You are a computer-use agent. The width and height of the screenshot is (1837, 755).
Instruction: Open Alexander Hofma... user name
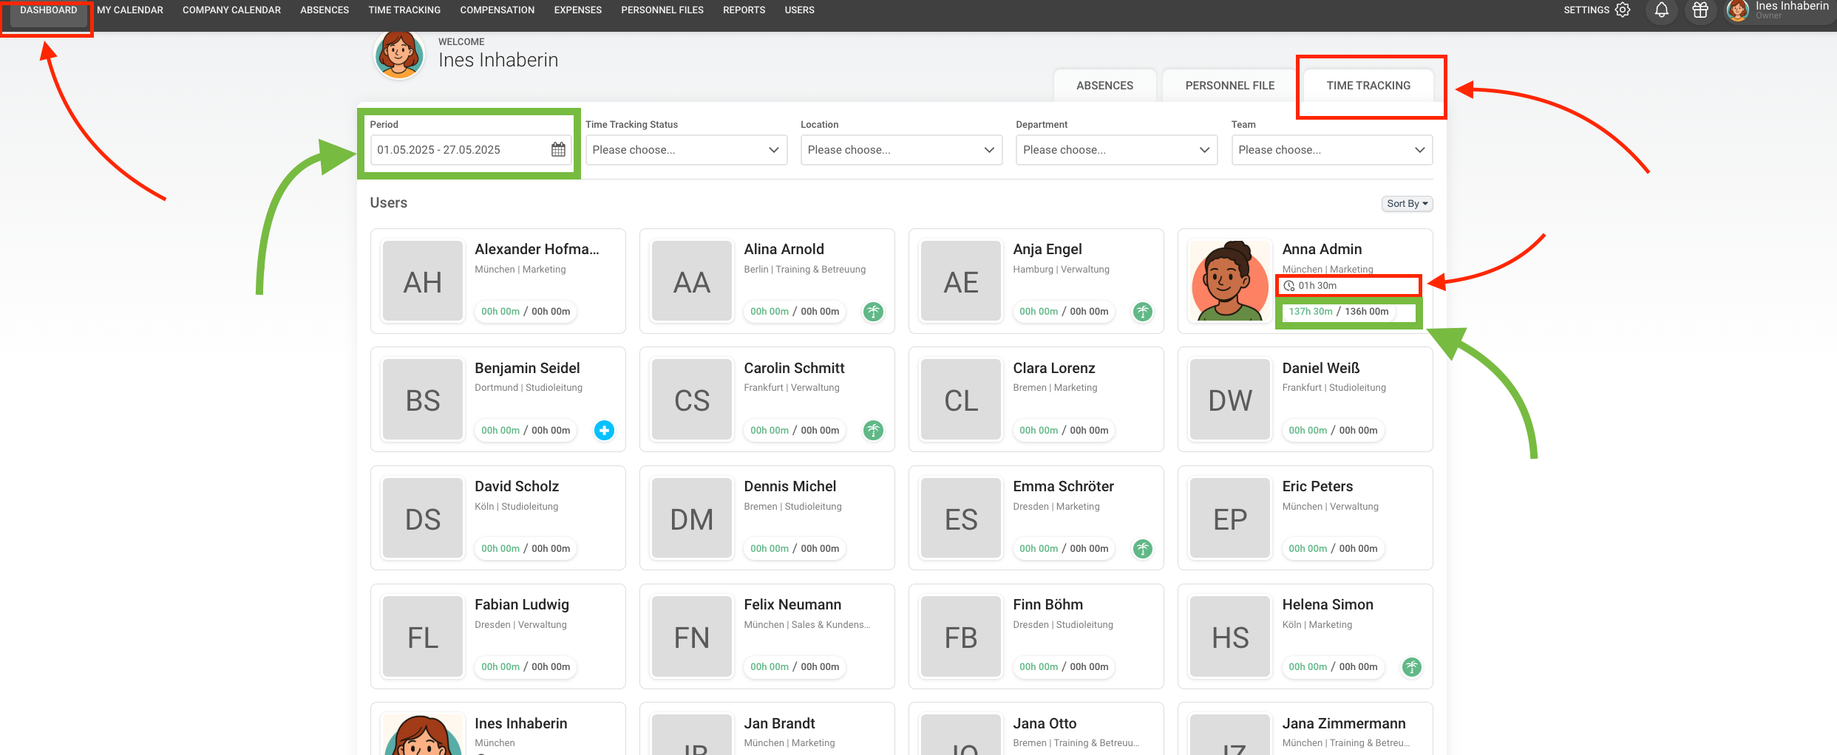(537, 250)
